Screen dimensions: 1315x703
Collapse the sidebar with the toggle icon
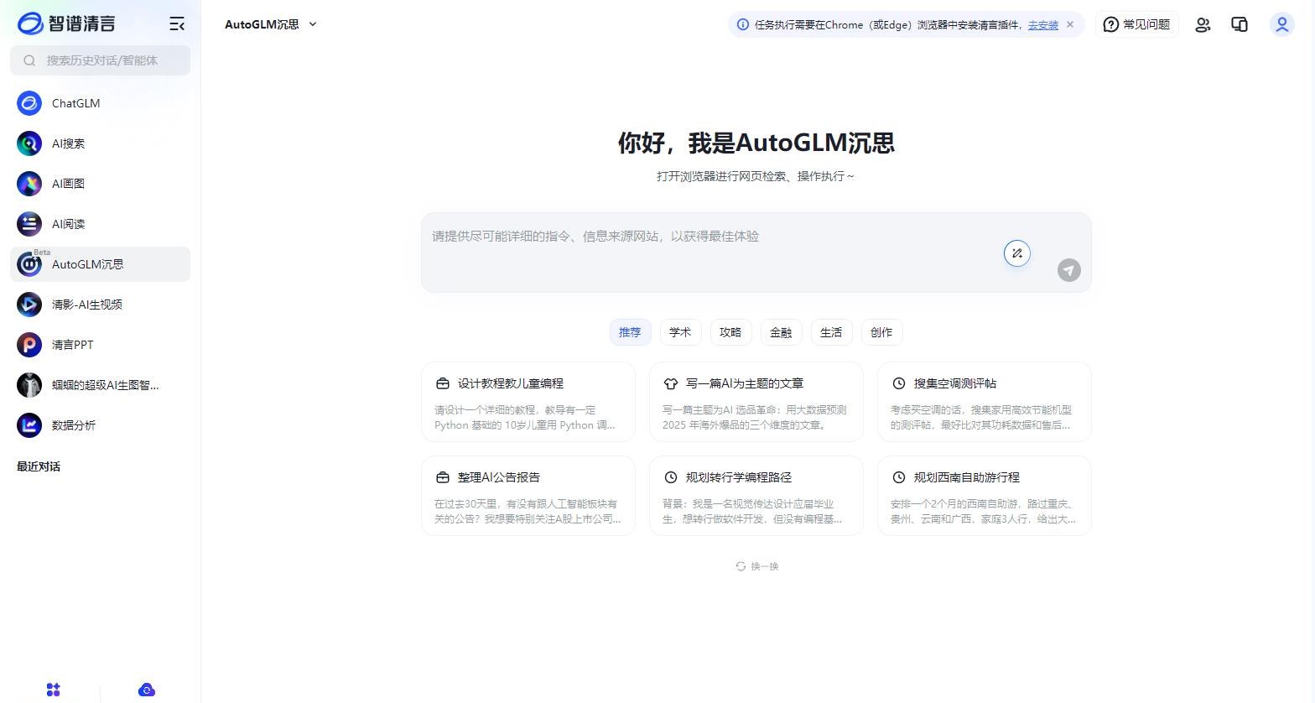point(177,24)
